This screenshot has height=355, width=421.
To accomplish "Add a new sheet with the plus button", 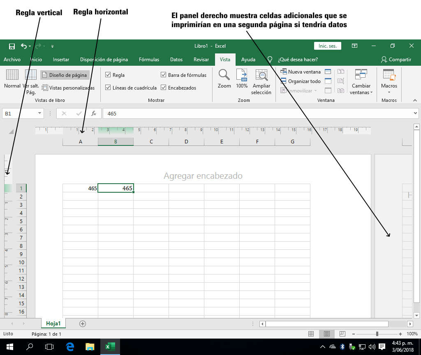I will point(82,323).
